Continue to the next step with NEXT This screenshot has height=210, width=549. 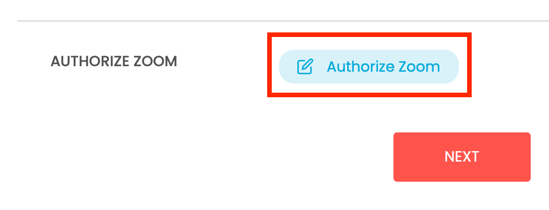click(x=462, y=157)
